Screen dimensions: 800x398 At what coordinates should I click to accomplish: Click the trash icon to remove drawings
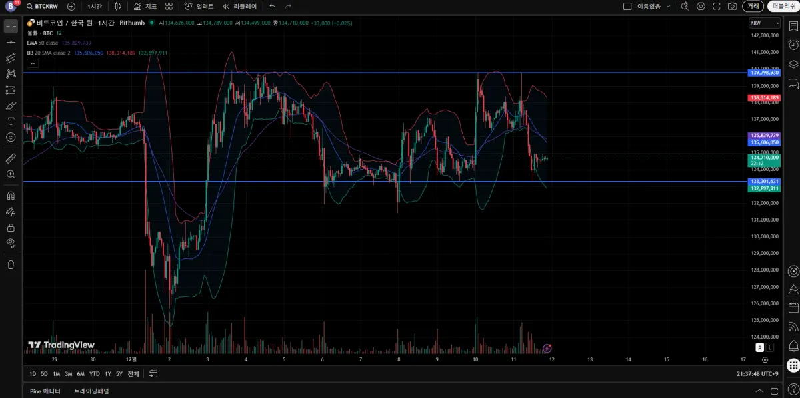point(11,264)
